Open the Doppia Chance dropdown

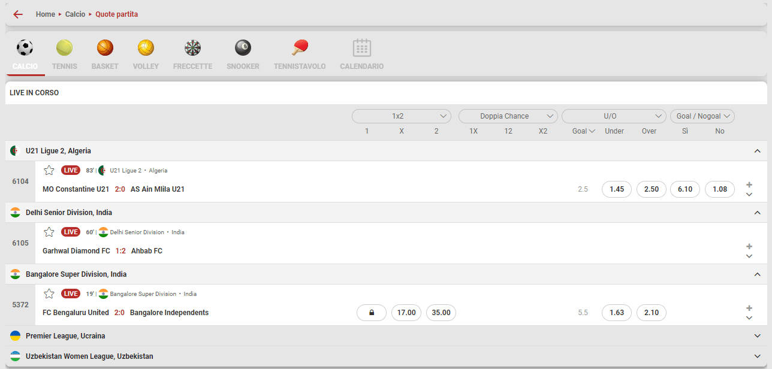(x=508, y=116)
